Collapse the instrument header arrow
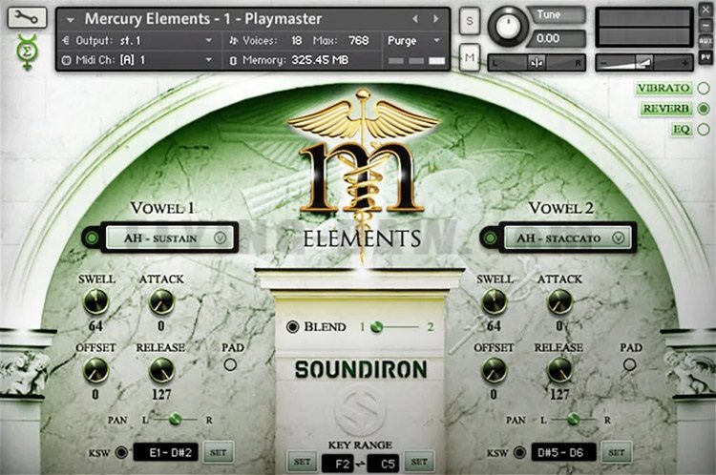 click(70, 20)
